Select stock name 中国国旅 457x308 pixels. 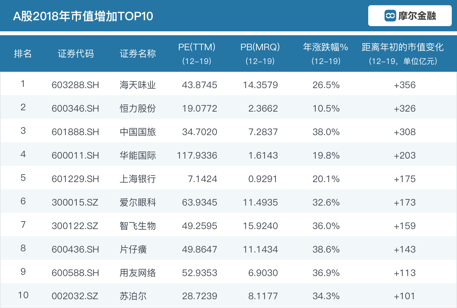click(137, 132)
